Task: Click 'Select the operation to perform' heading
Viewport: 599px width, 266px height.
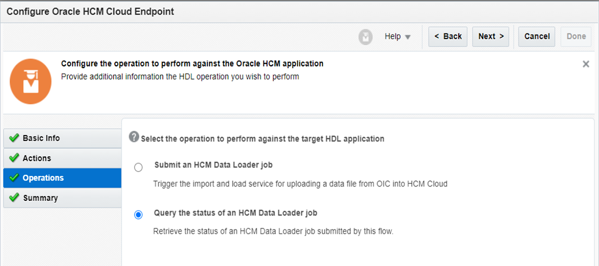Action: click(x=262, y=139)
